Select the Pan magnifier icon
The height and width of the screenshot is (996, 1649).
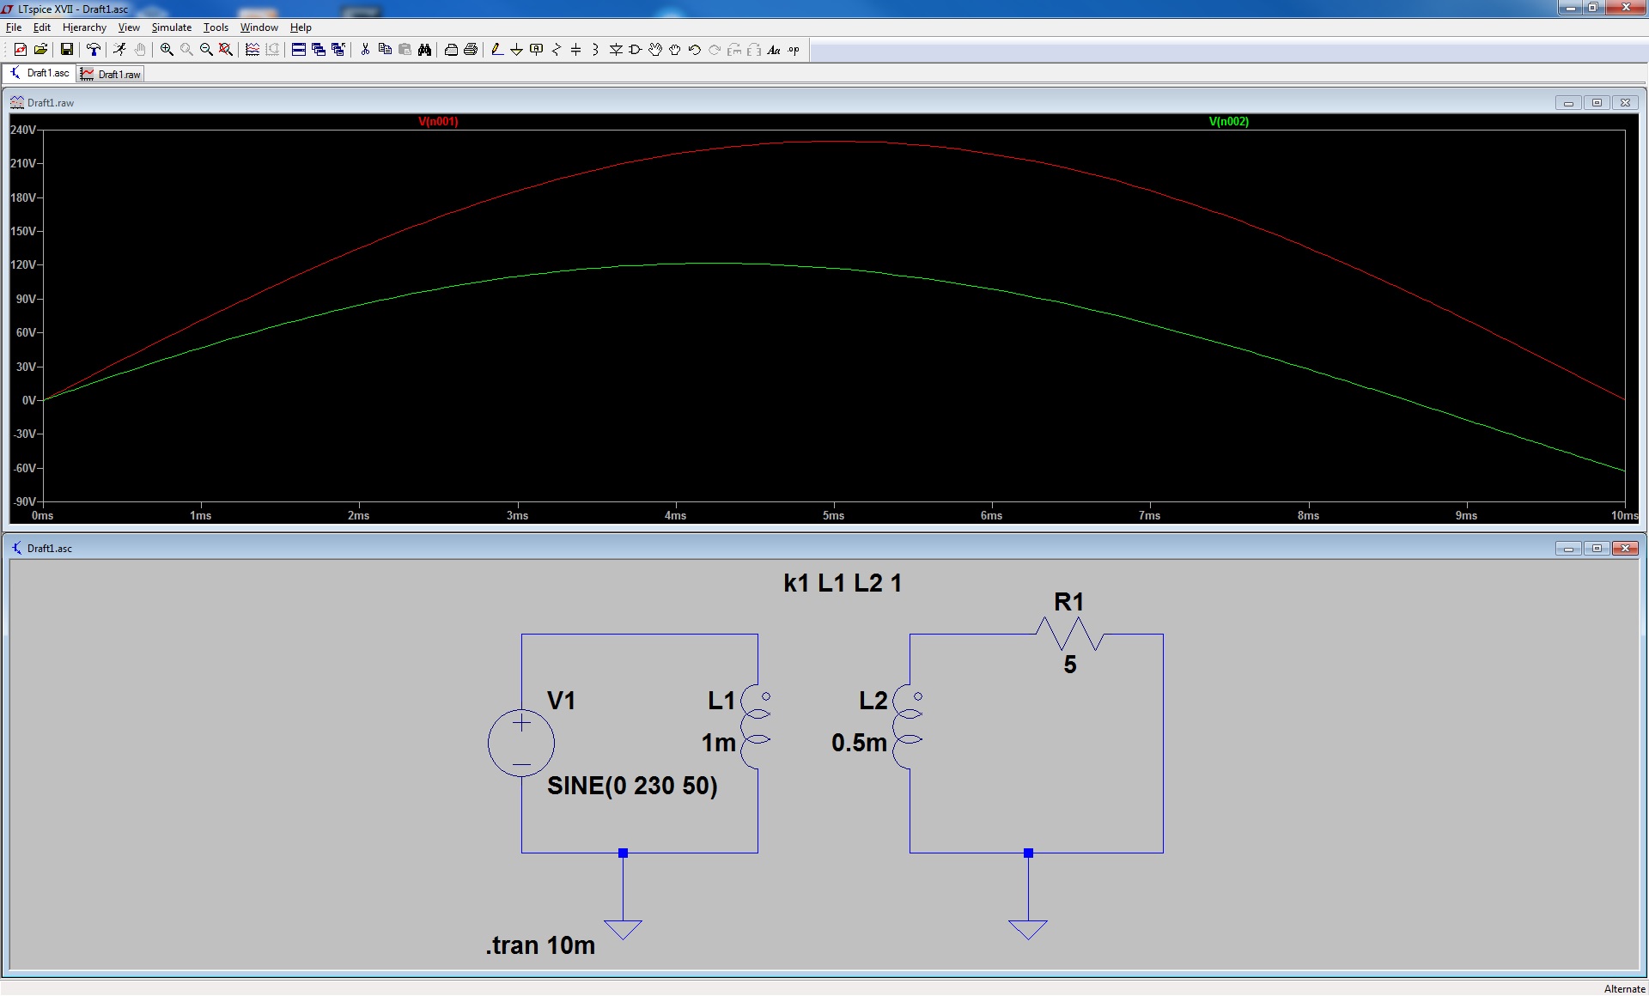click(186, 50)
